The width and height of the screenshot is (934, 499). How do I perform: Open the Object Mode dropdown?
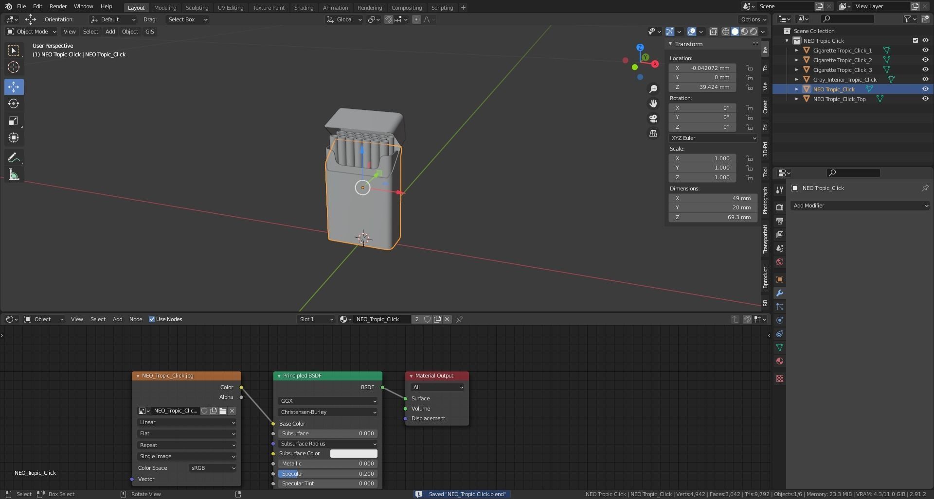[x=32, y=32]
